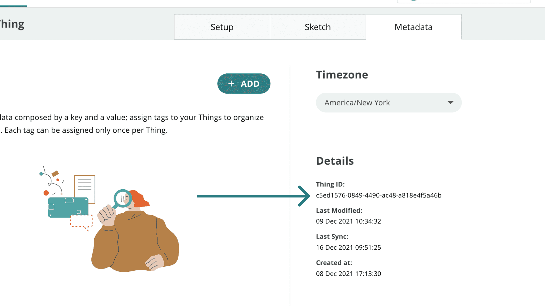Click the plus icon on ADD button
This screenshot has height=306, width=545.
coord(231,84)
